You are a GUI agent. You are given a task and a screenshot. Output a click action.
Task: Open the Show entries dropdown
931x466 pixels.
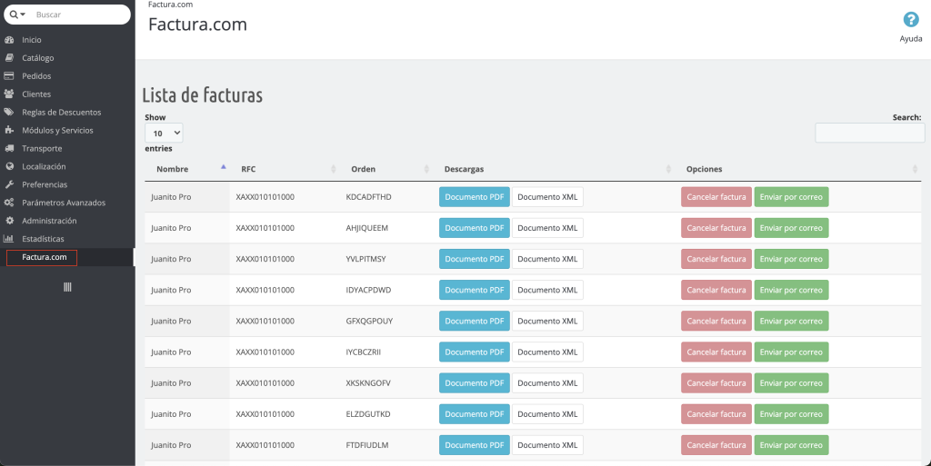[164, 134]
